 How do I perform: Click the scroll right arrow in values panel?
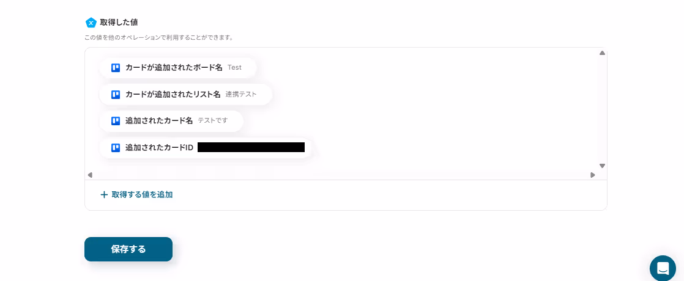point(592,175)
